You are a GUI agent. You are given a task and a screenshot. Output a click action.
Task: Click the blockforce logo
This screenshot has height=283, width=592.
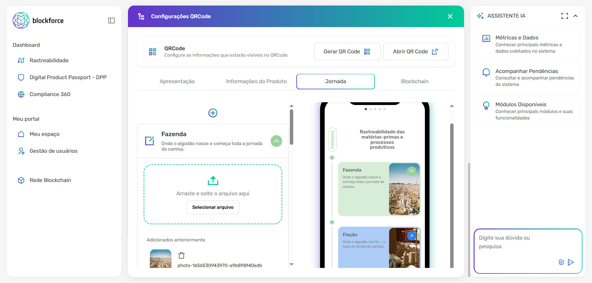(38, 20)
